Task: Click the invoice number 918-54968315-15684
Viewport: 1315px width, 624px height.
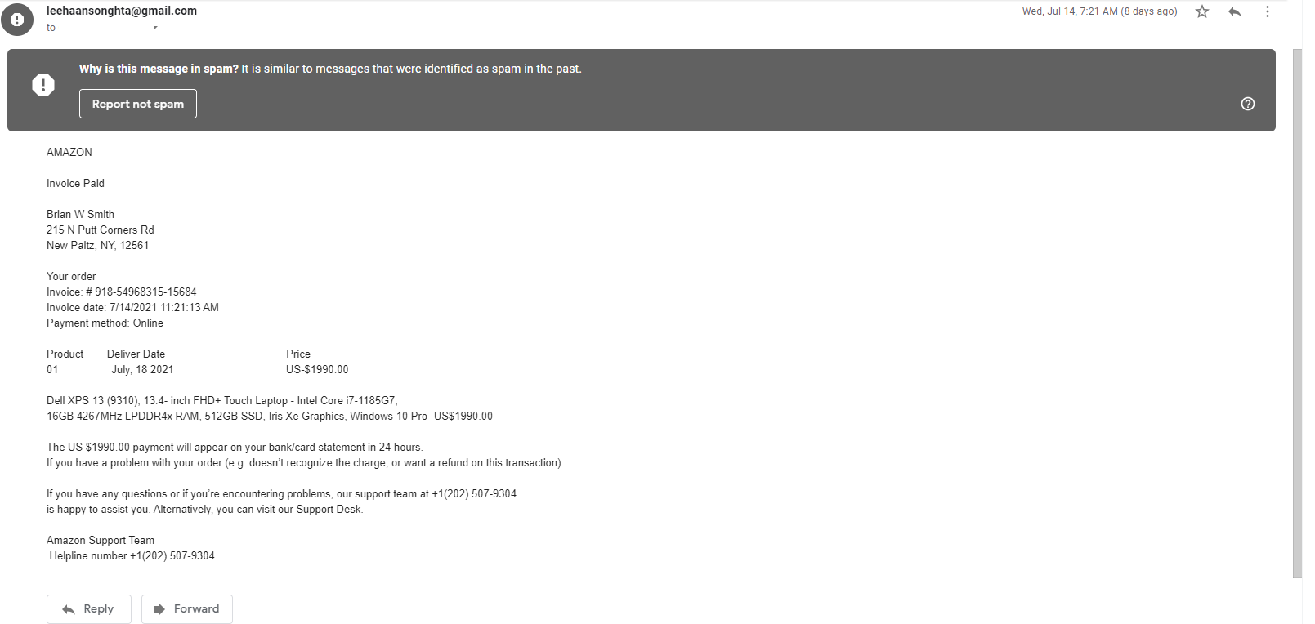Action: click(145, 292)
